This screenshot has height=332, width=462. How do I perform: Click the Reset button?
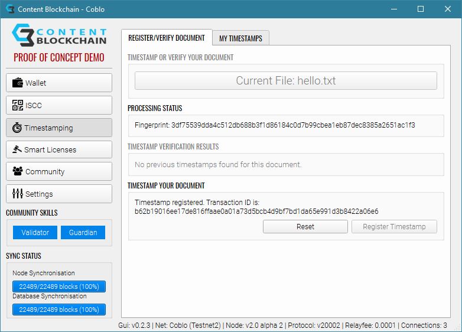(x=305, y=226)
